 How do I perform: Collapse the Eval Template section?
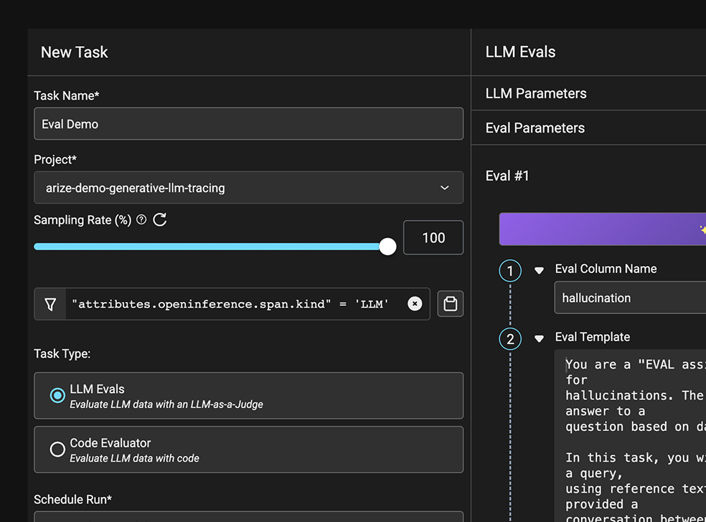coord(539,338)
